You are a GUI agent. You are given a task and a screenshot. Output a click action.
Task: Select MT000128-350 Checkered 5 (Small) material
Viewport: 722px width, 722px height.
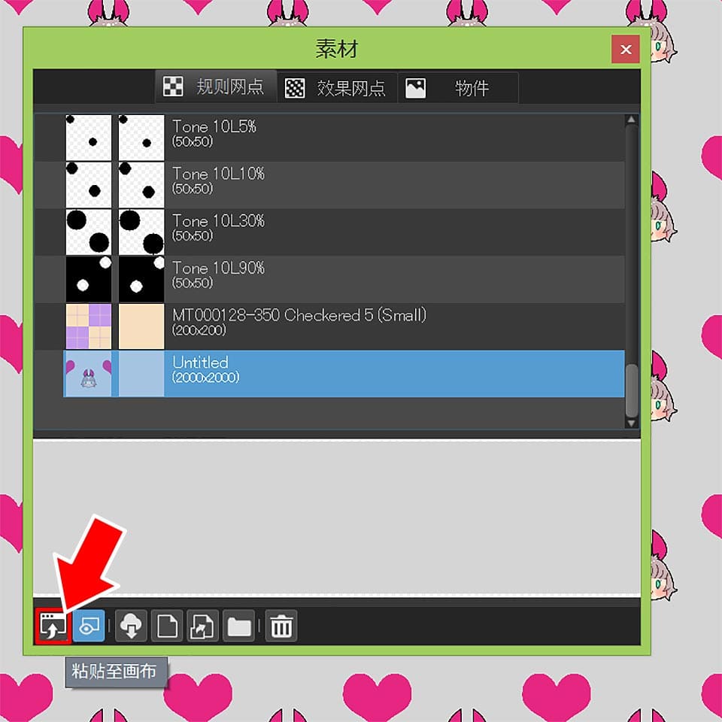coord(329,326)
